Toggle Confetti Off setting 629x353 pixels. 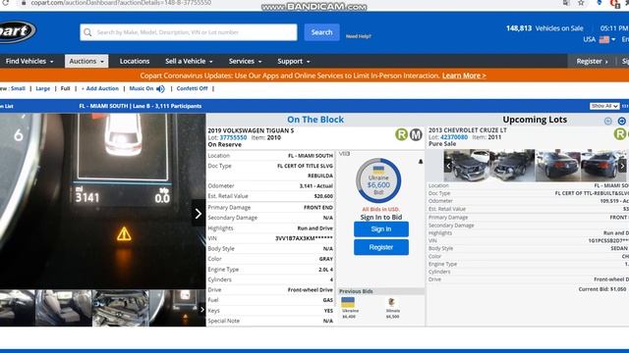coord(193,88)
